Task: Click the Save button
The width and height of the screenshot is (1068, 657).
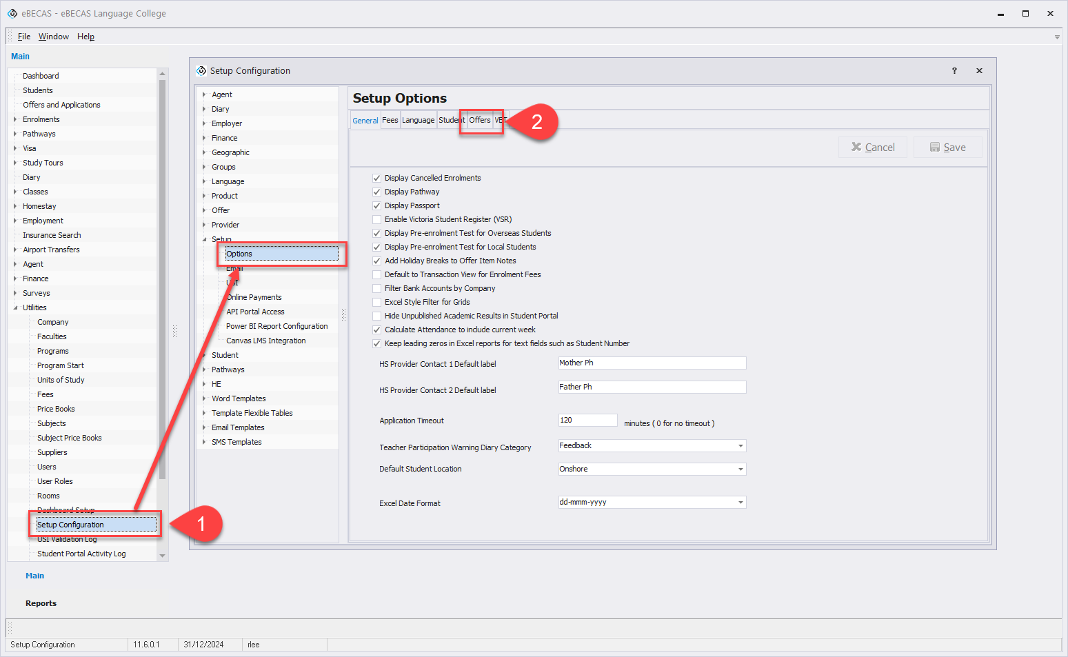Action: (x=947, y=148)
